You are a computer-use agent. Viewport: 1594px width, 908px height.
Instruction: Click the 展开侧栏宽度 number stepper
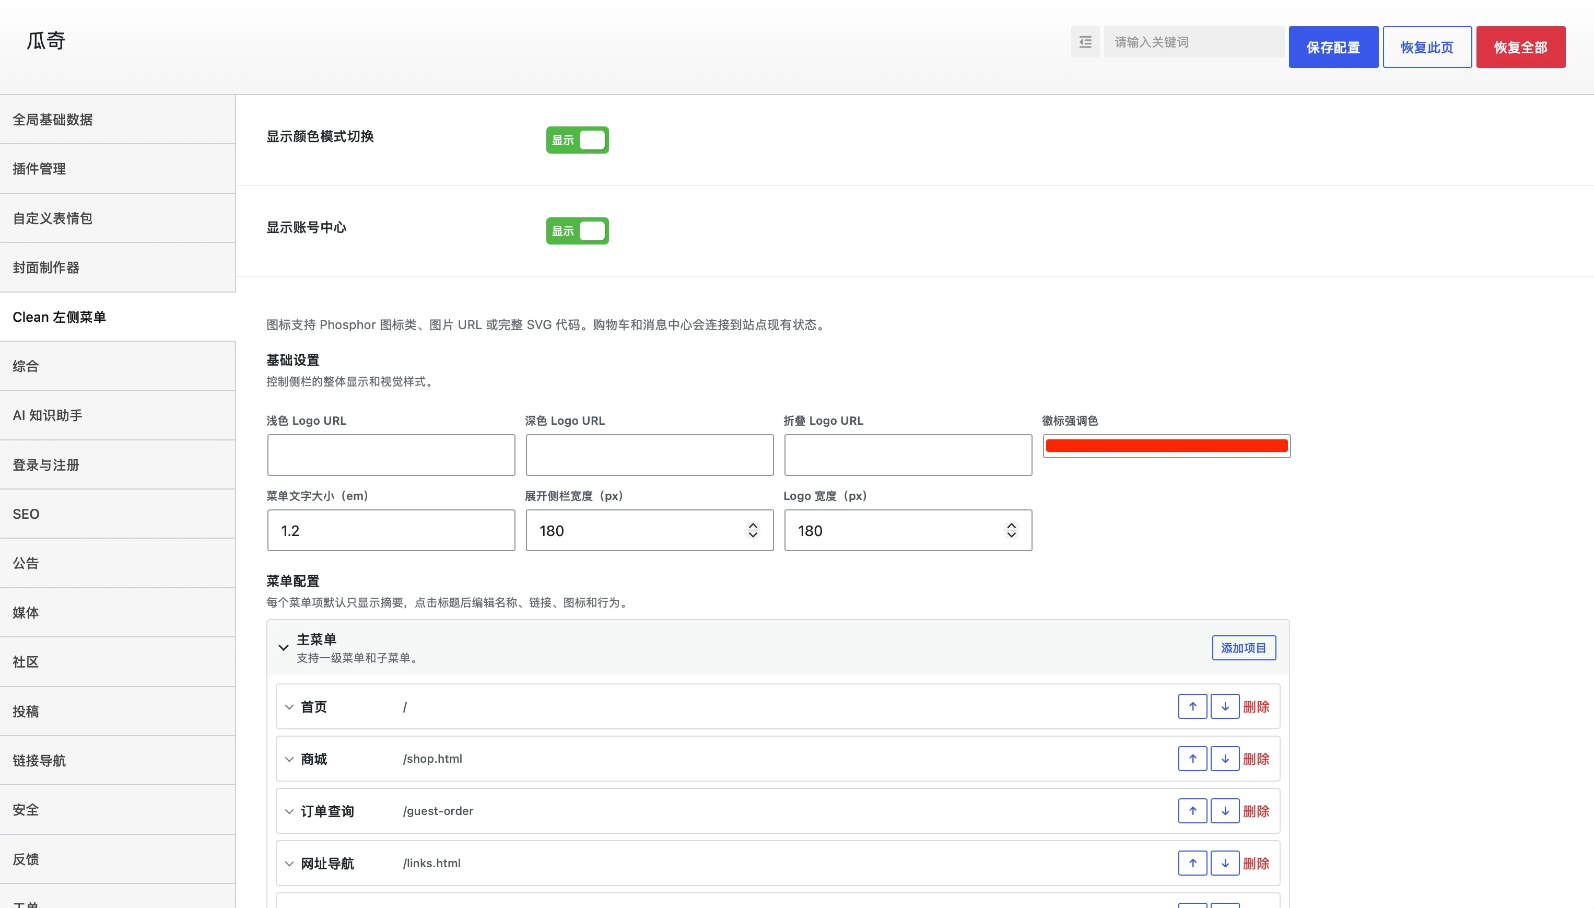click(753, 531)
